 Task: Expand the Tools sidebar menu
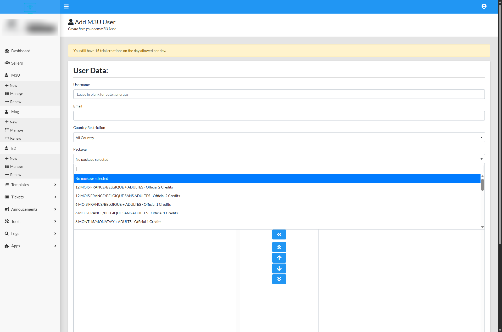coord(30,221)
